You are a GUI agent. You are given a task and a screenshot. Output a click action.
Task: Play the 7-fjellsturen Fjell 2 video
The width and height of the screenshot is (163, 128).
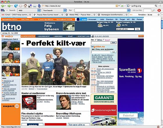(17, 49)
